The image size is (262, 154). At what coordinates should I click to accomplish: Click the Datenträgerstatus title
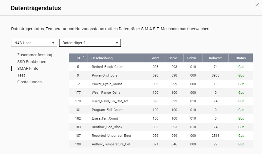tap(36, 8)
